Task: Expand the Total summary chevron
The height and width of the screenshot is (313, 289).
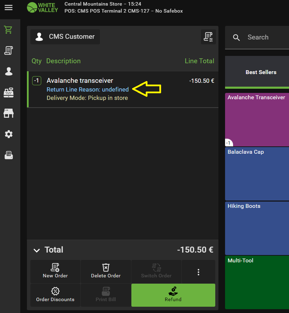Action: pos(37,250)
